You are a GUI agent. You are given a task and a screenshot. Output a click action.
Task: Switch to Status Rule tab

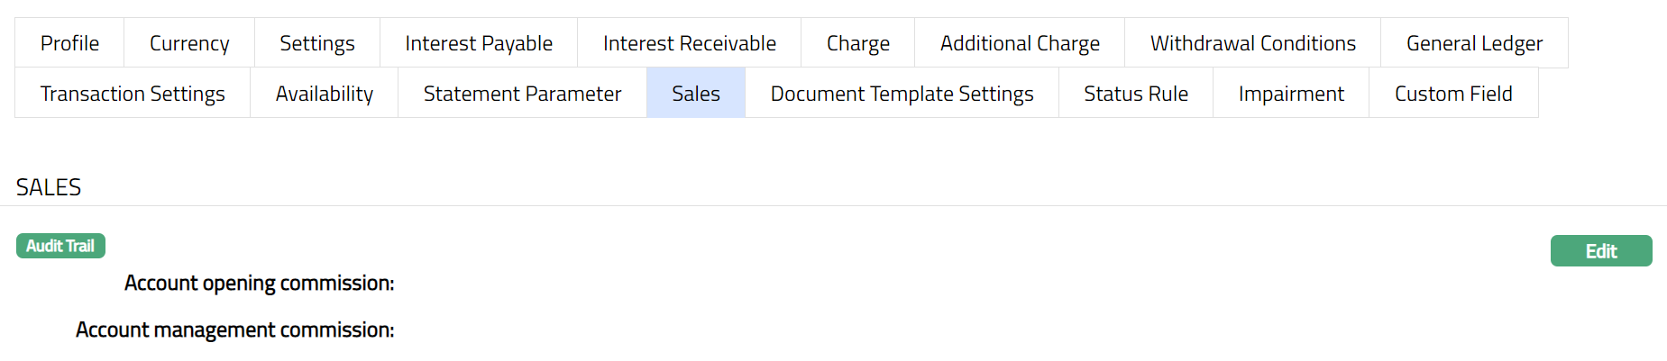(1136, 94)
